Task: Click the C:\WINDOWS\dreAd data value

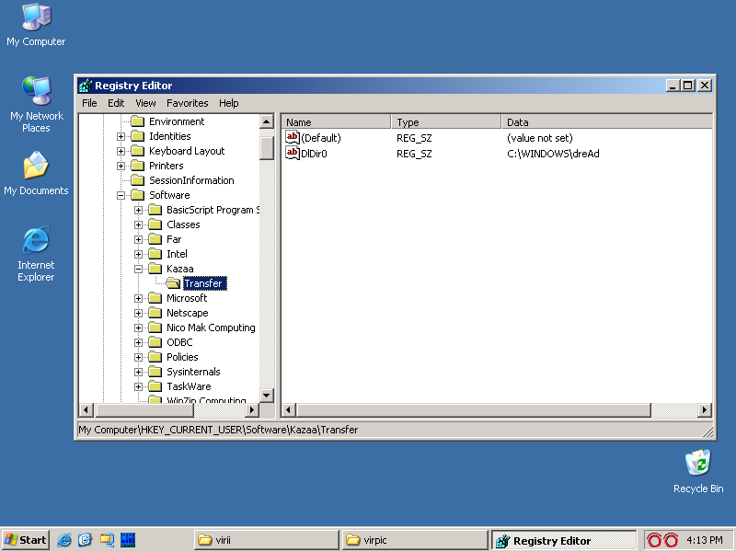Action: coord(553,154)
